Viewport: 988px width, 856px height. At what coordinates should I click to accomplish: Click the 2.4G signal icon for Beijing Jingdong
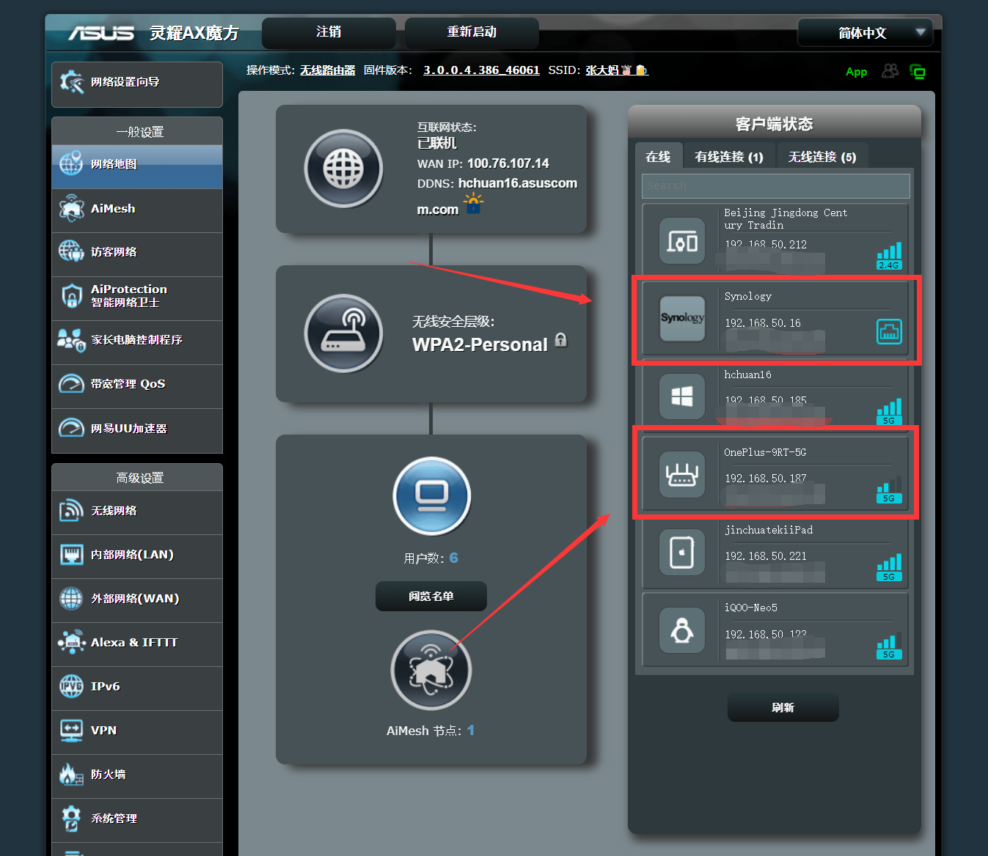point(889,257)
